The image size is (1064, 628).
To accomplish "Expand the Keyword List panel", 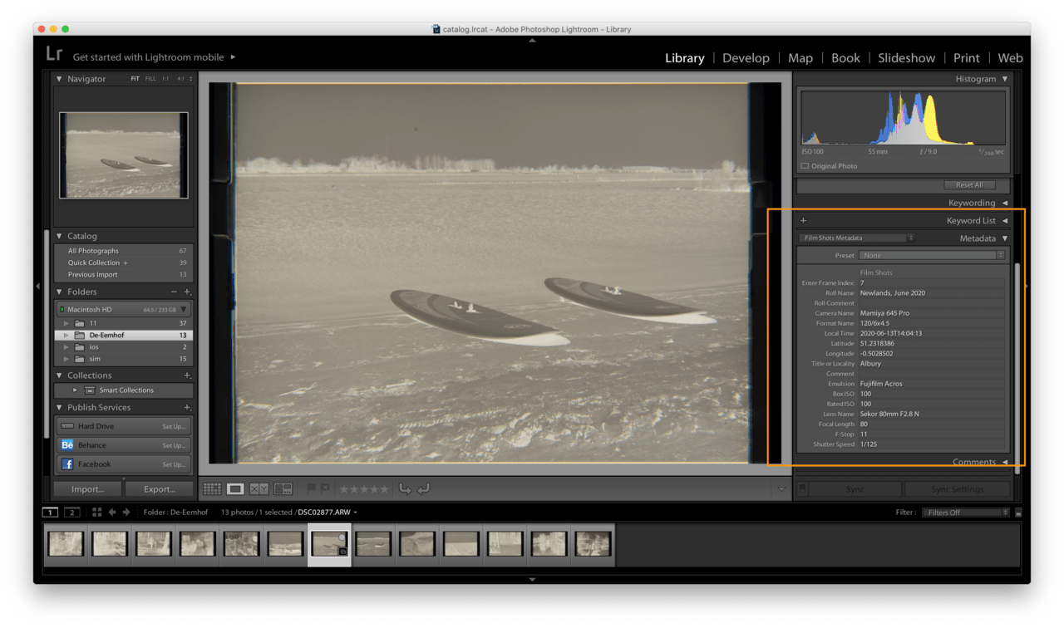I will tap(1005, 221).
